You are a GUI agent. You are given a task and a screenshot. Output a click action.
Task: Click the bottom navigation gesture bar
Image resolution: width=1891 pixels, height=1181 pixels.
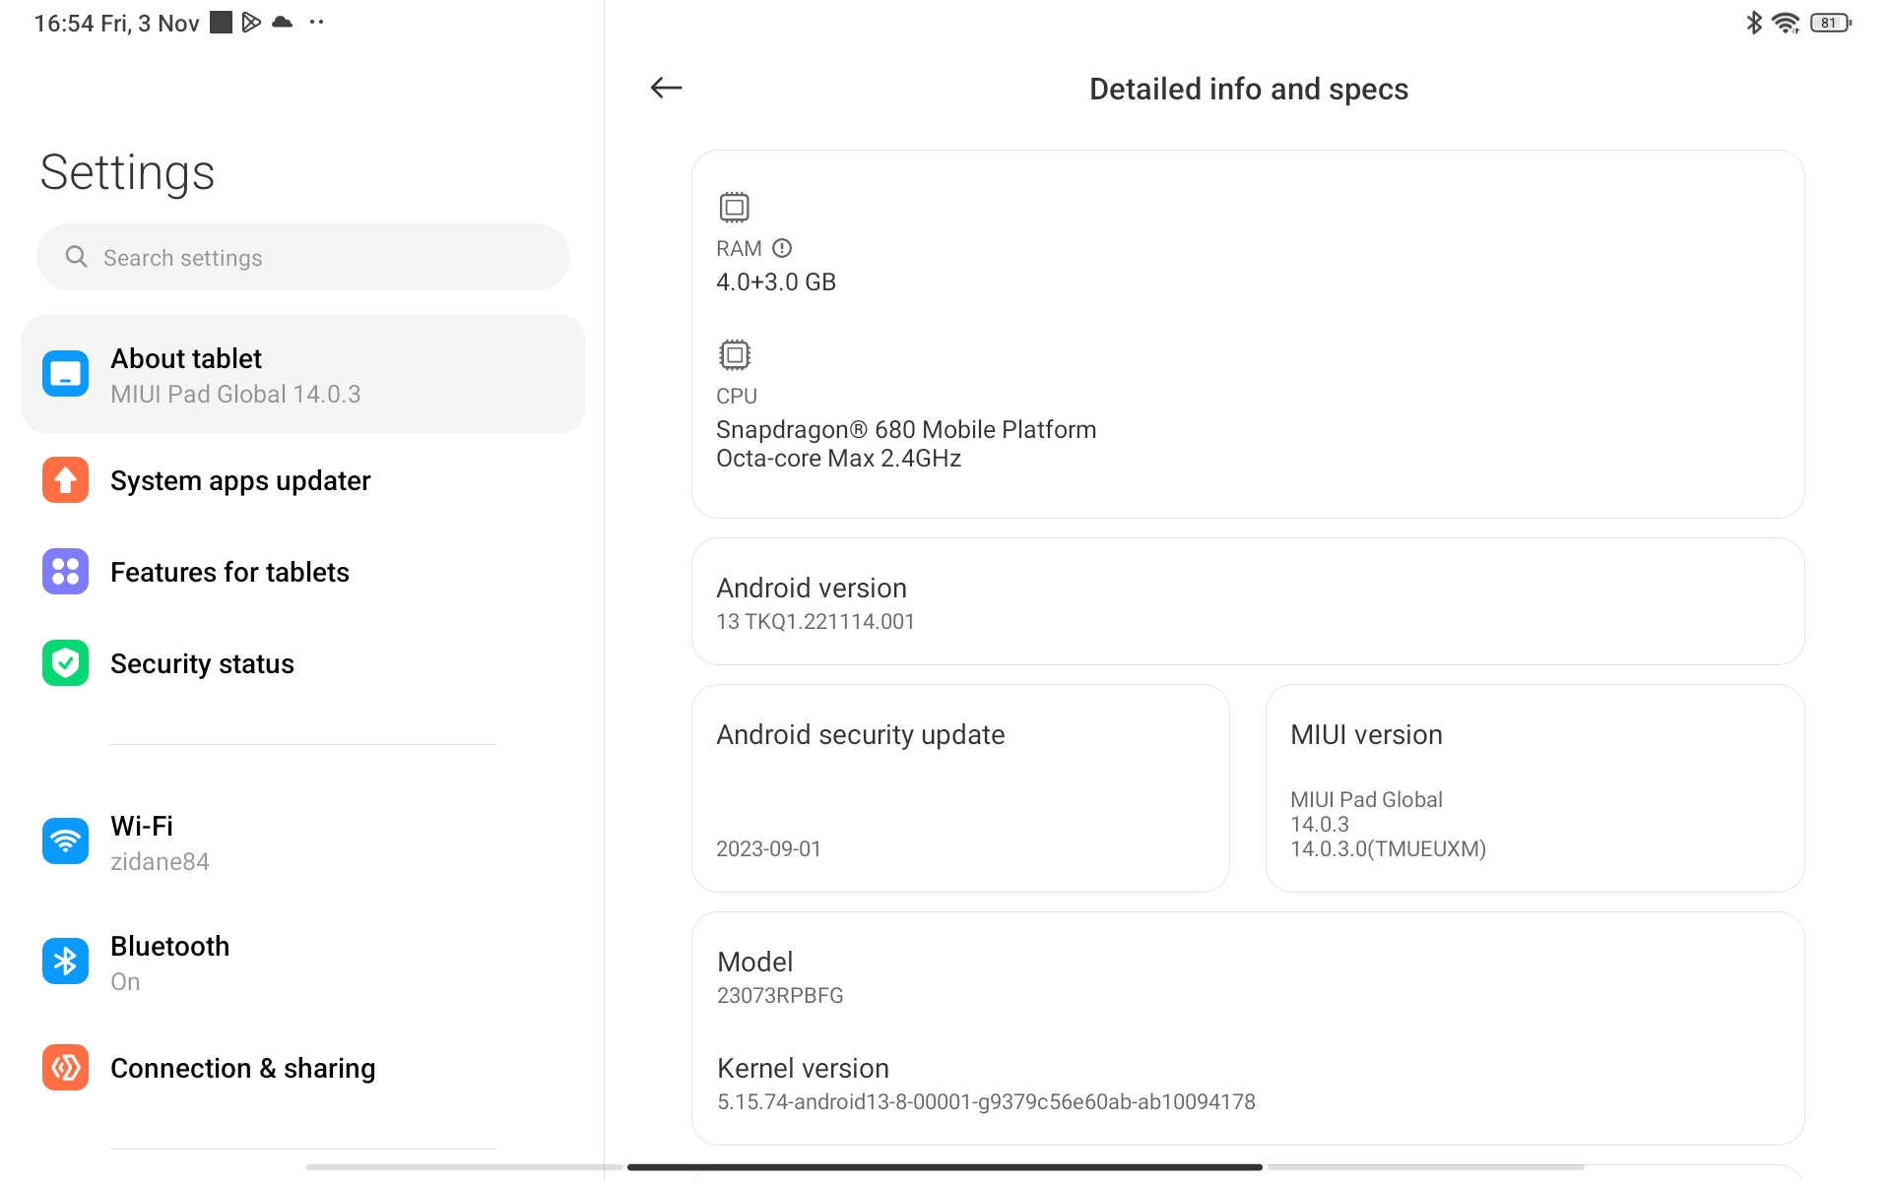click(x=944, y=1167)
